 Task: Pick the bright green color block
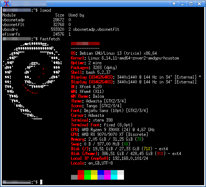(88, 177)
